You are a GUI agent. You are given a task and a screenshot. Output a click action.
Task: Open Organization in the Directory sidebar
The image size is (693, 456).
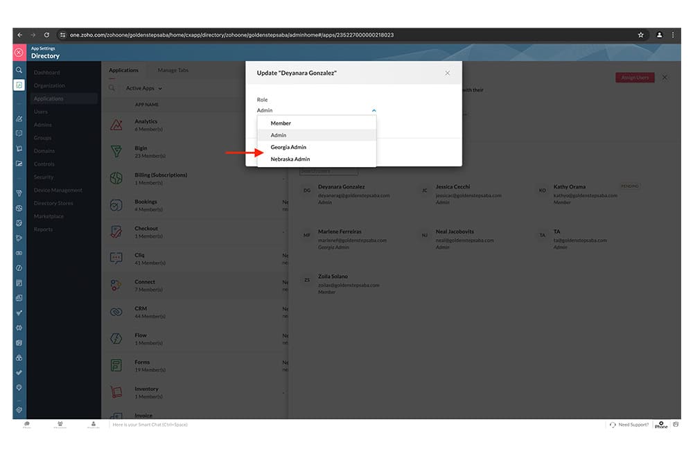click(x=49, y=86)
